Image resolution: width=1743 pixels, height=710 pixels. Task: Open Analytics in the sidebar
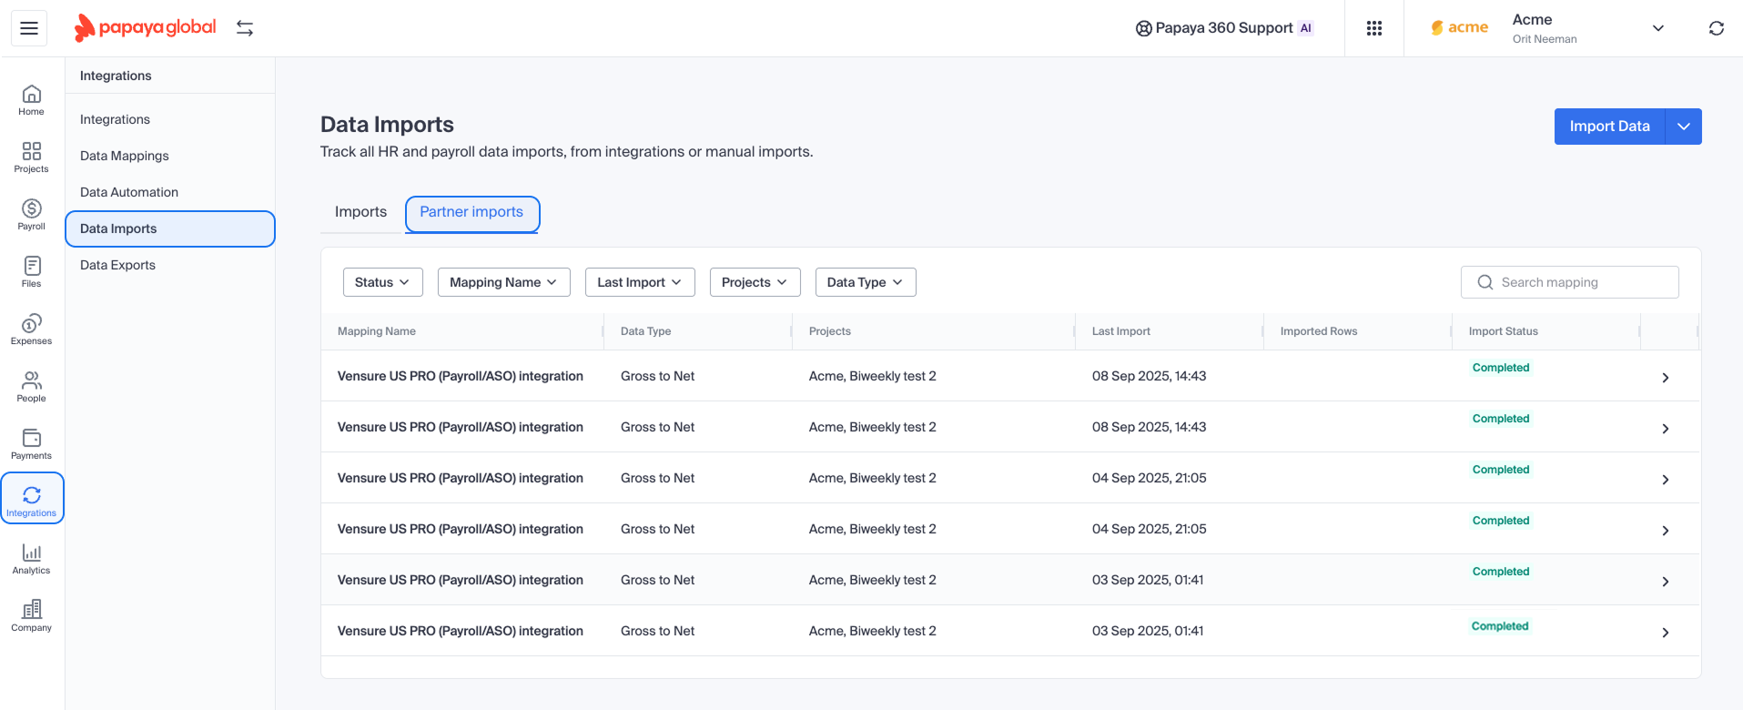pos(32,559)
